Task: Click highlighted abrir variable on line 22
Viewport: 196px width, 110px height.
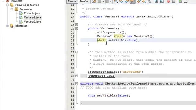Action: click(x=118, y=36)
